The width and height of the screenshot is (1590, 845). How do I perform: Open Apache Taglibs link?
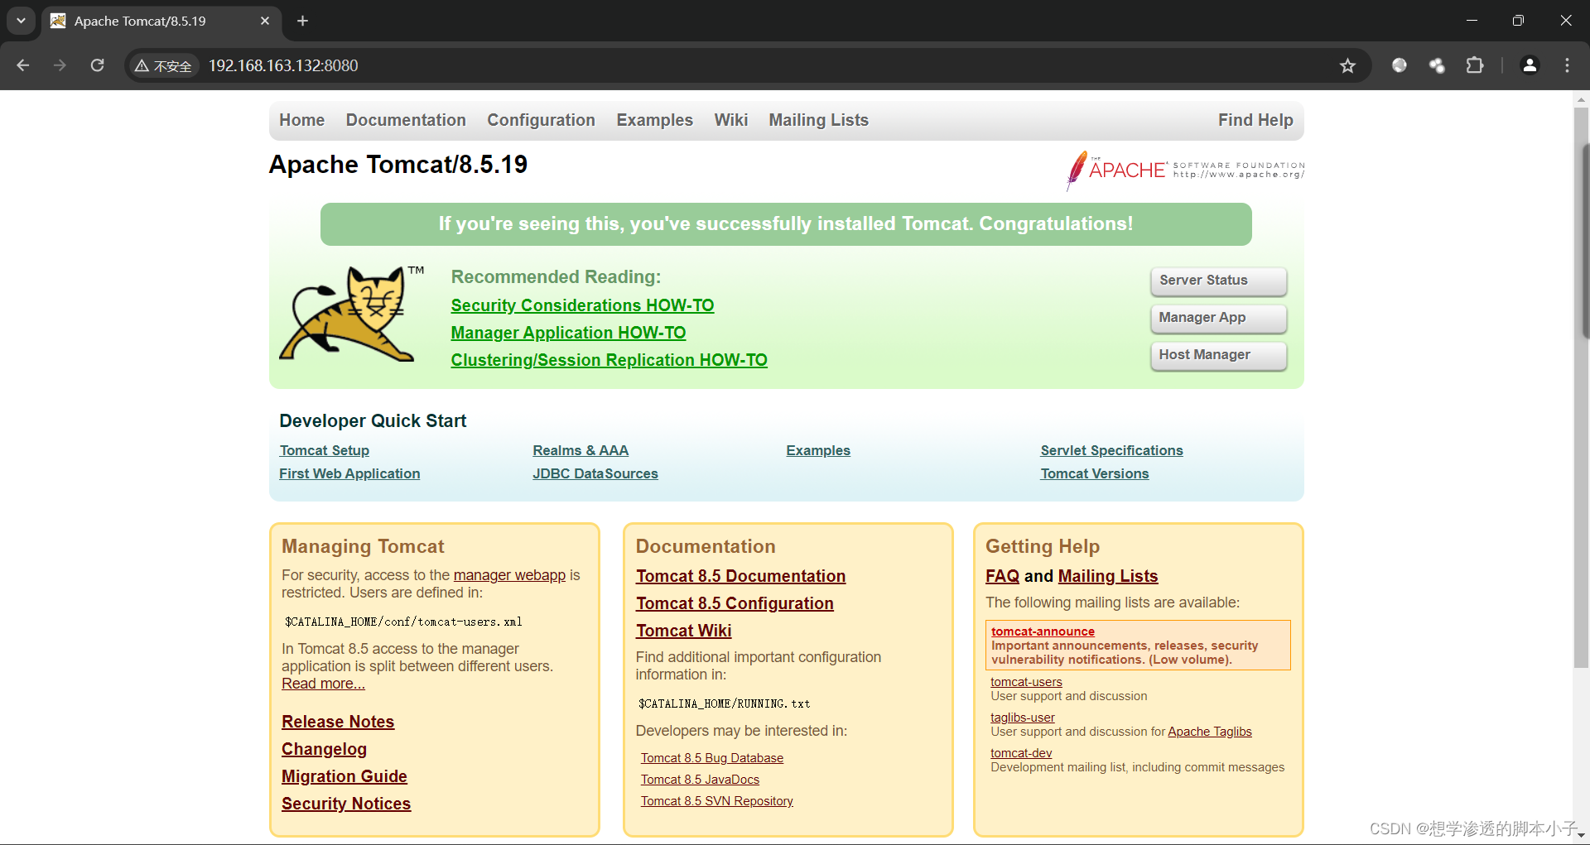[1210, 732]
